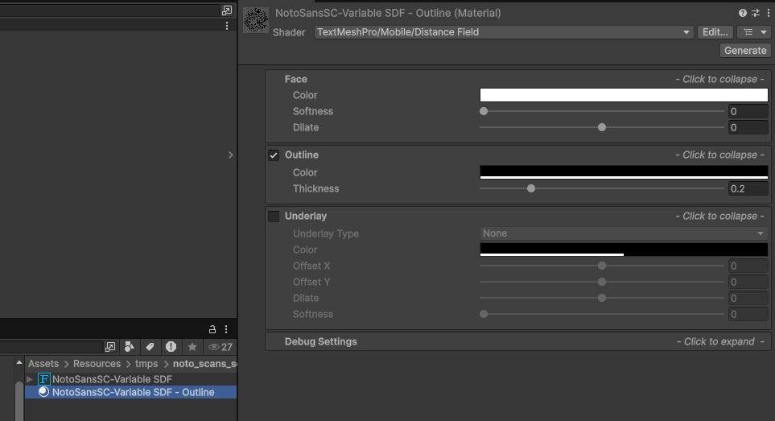Viewport: 775px width, 421px height.
Task: Click the project panel lock icon
Action: pos(212,329)
